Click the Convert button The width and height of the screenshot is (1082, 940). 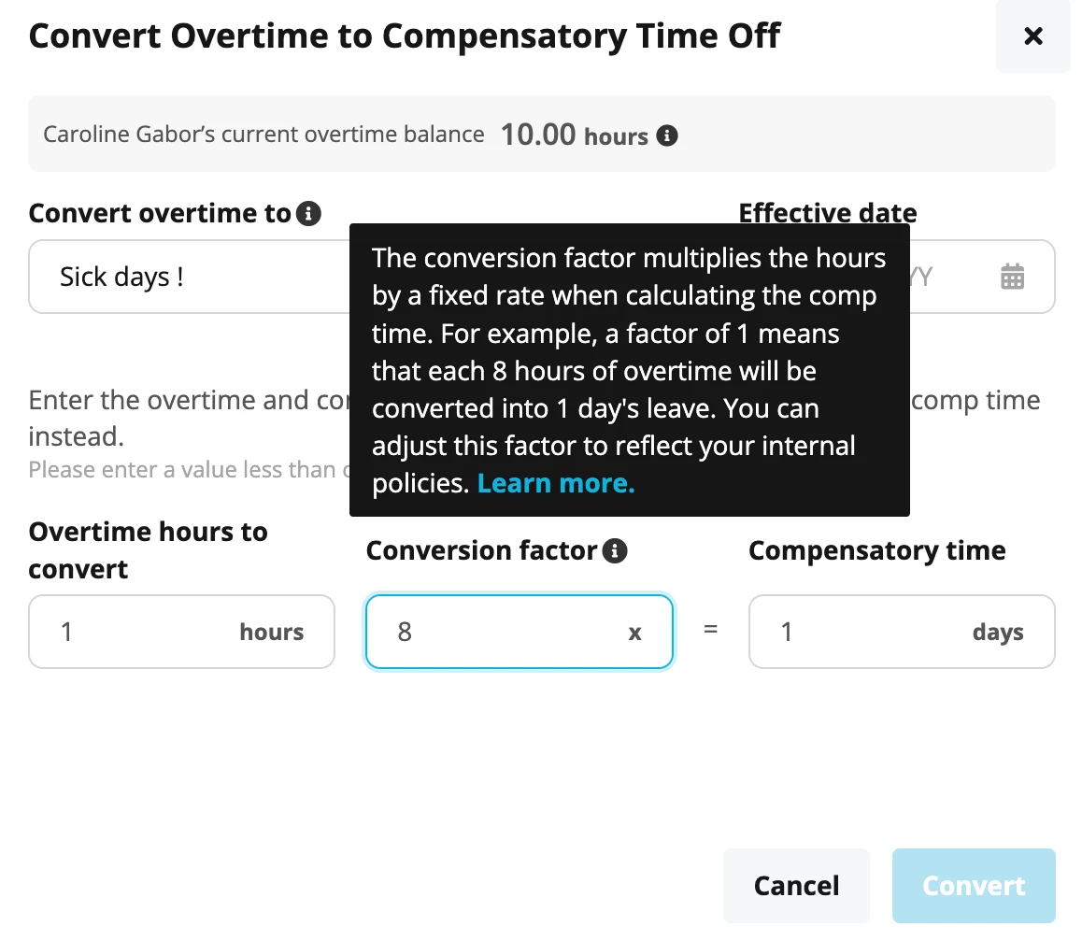pos(974,886)
